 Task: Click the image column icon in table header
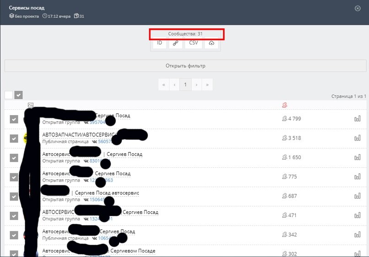click(x=31, y=105)
